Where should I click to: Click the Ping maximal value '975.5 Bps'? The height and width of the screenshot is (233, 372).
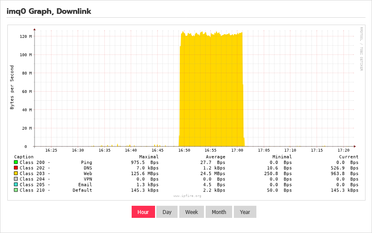[x=145, y=163]
